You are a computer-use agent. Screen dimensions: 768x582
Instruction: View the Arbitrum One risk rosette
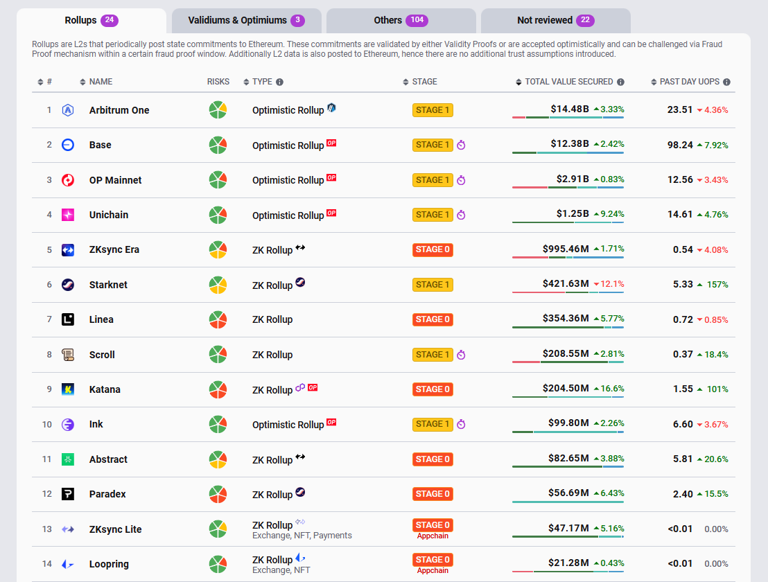point(218,110)
